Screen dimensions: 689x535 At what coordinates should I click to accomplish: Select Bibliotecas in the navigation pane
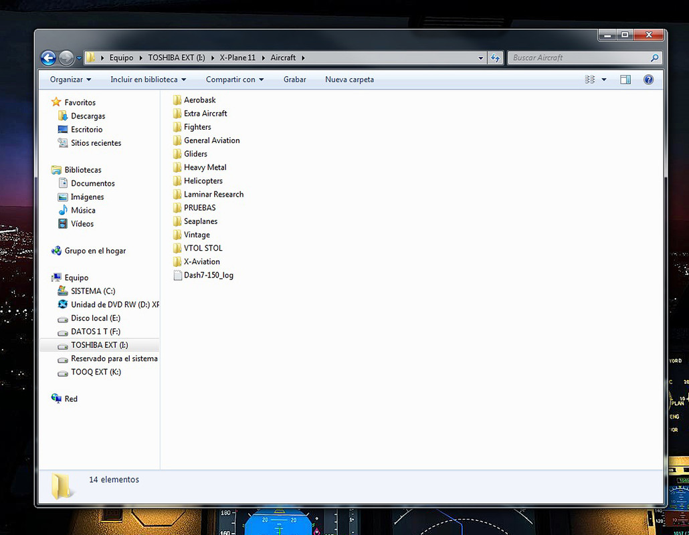[82, 170]
